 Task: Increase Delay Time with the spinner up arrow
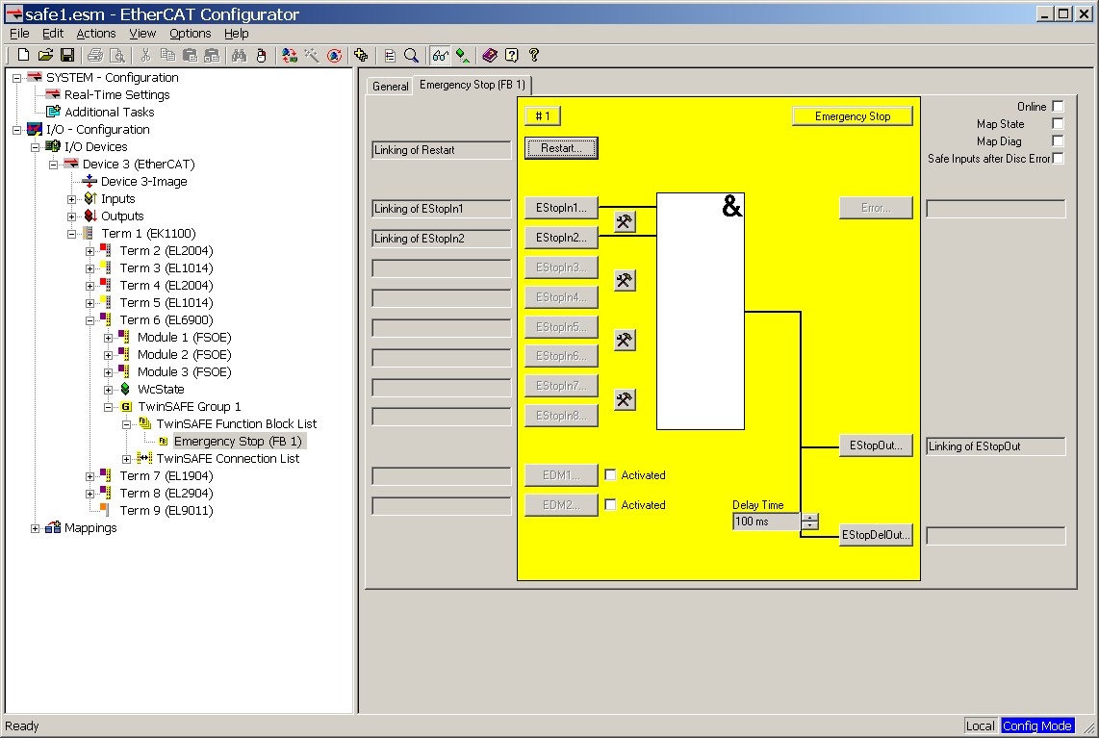(810, 518)
